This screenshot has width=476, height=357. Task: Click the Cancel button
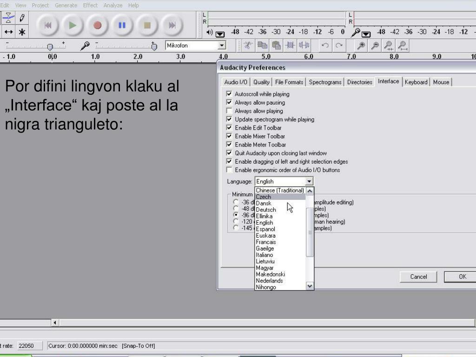[x=418, y=277]
